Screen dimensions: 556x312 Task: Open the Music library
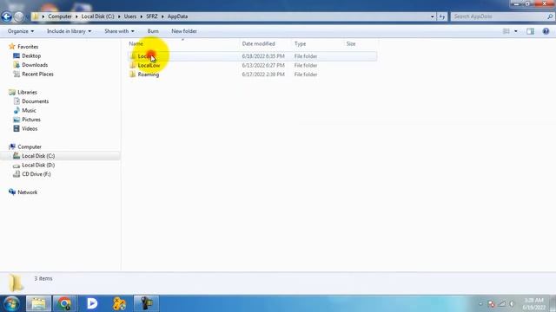click(x=29, y=111)
